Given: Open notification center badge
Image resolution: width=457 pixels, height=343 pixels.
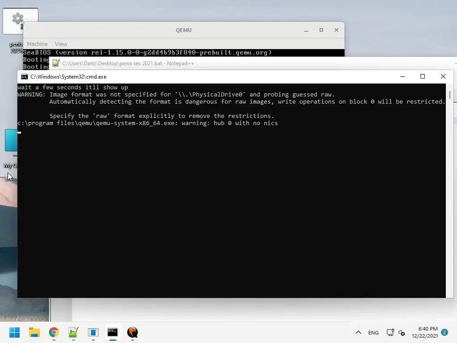Looking at the screenshot, I should coord(445,332).
